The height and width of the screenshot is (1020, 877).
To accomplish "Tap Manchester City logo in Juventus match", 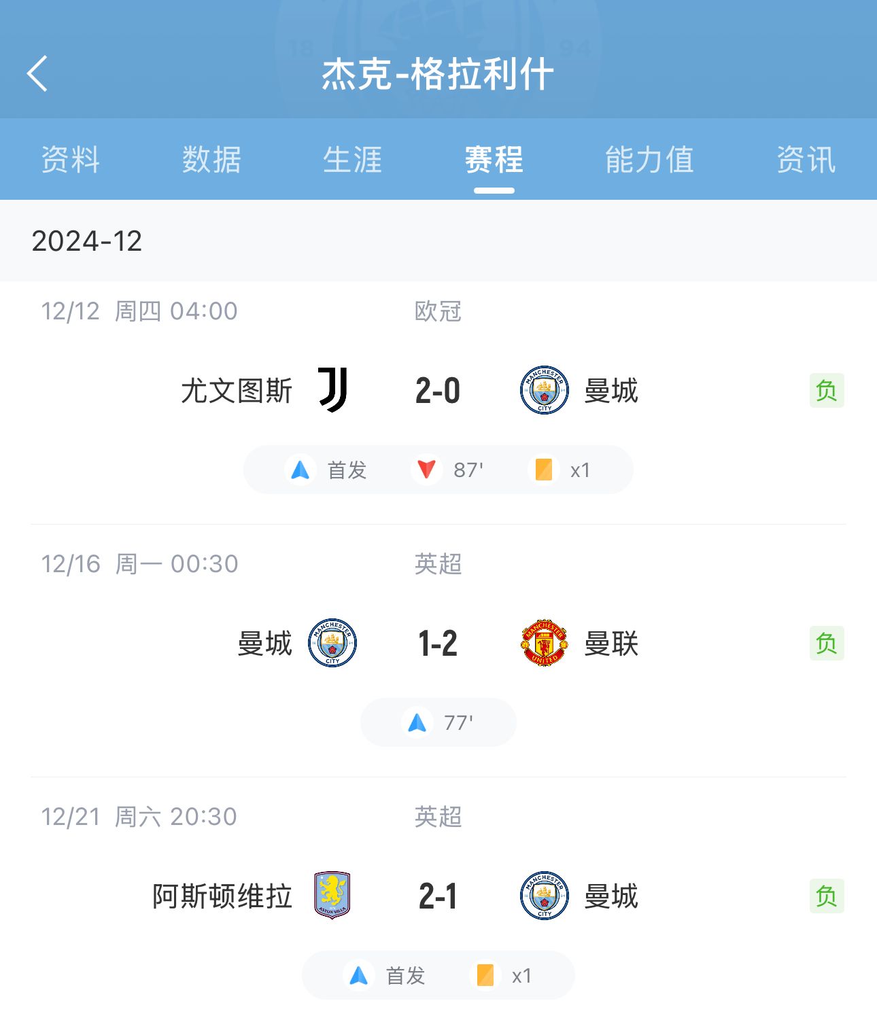I will pos(544,390).
